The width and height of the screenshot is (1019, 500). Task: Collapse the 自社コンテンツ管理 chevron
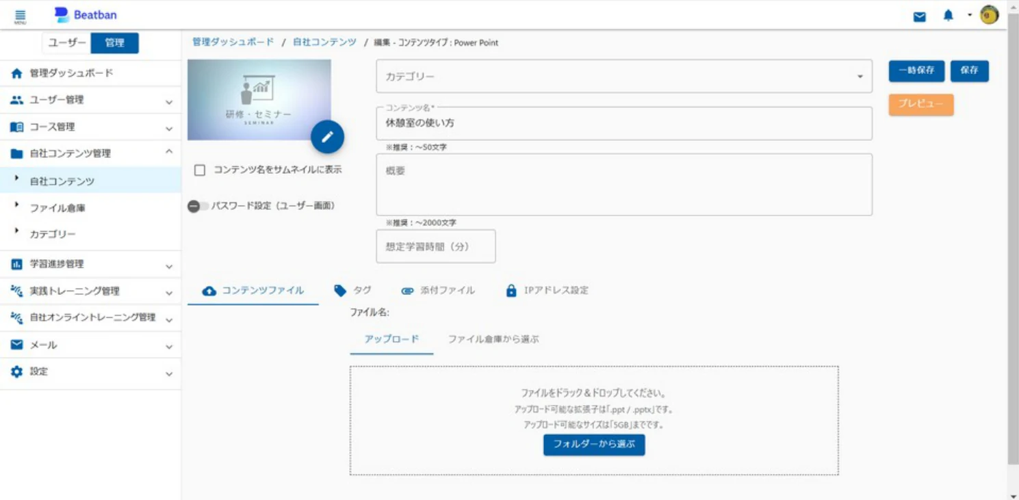[169, 152]
